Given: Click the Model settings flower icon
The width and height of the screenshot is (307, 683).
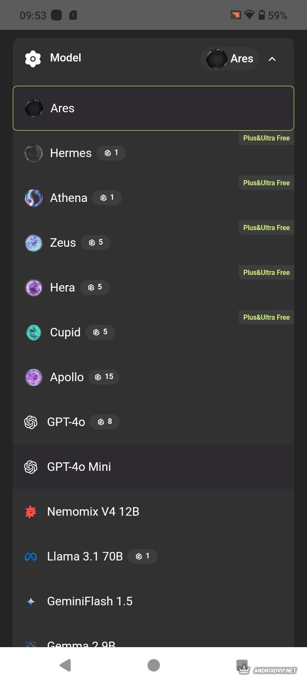Looking at the screenshot, I should (33, 58).
